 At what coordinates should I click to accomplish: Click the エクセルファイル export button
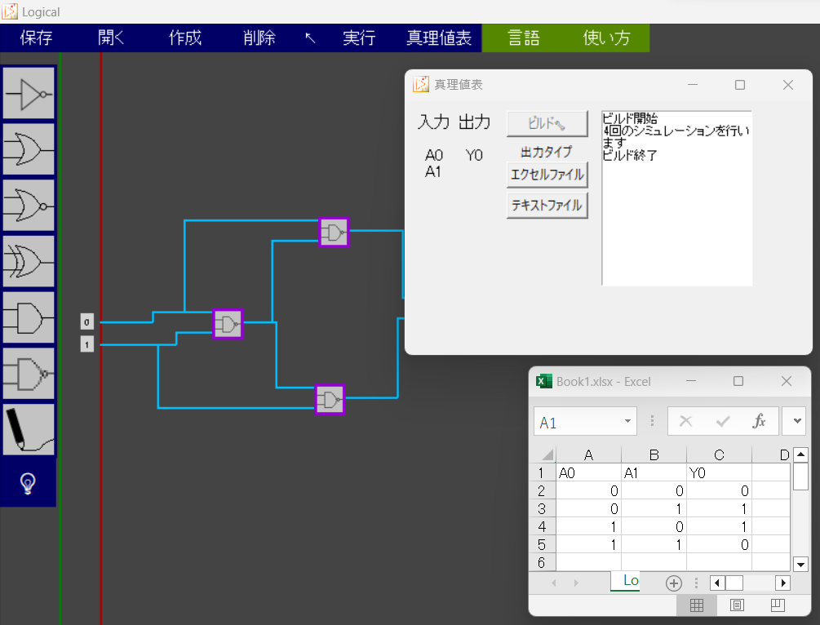547,175
